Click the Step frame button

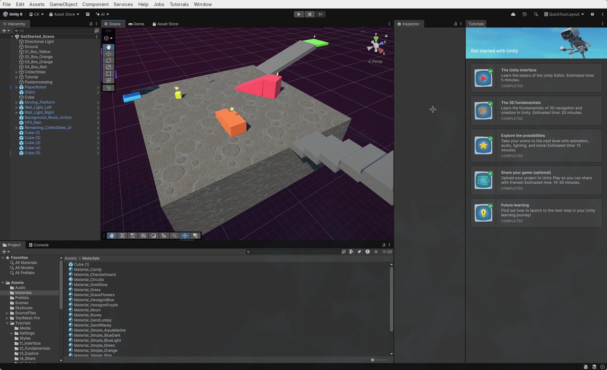tap(320, 14)
